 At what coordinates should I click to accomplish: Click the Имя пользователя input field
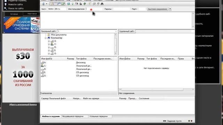click(94, 9)
